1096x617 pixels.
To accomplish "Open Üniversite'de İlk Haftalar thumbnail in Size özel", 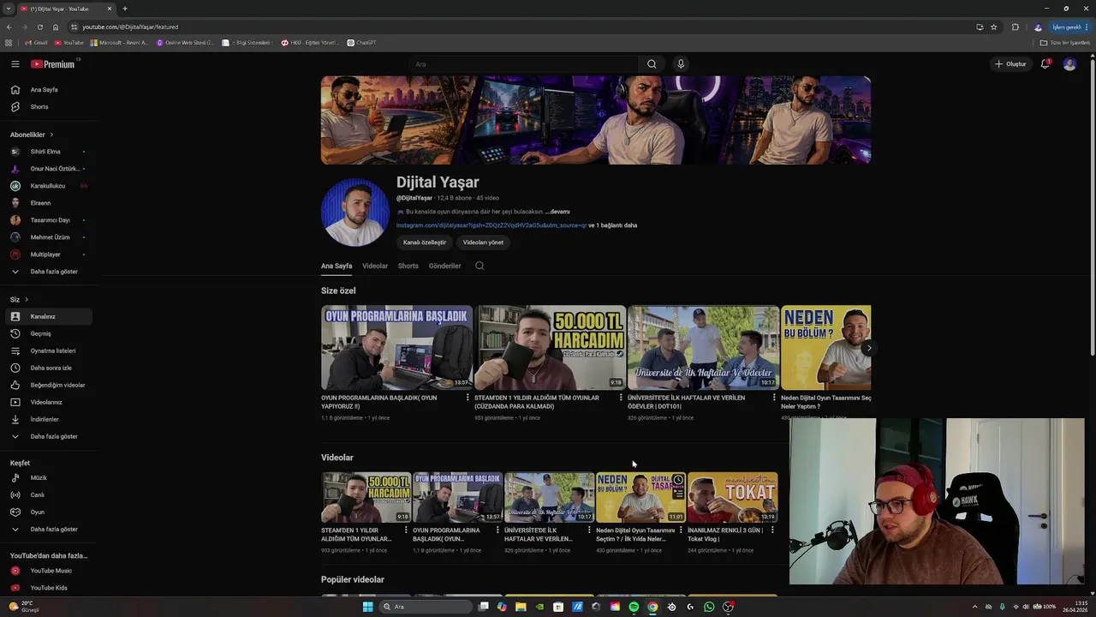I will coord(704,348).
